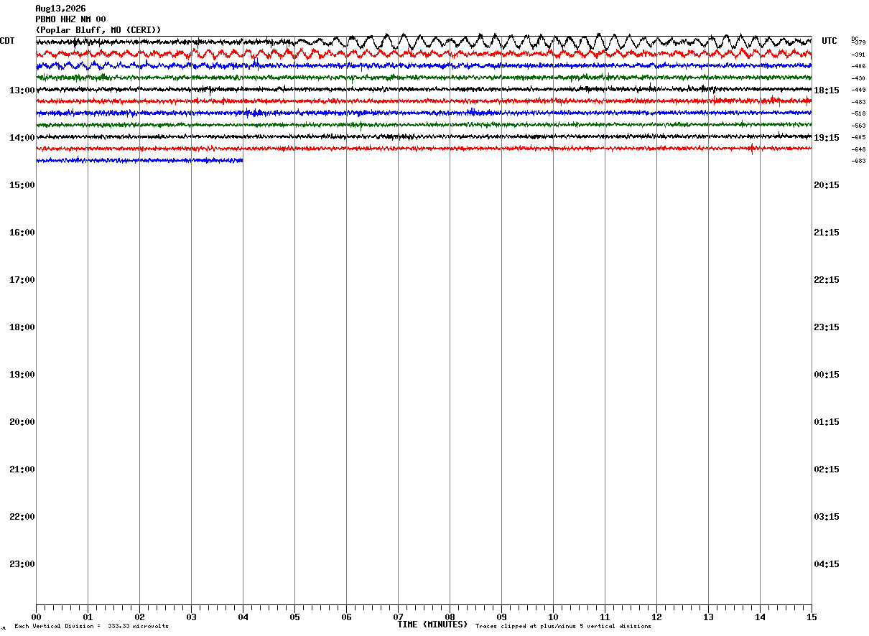This screenshot has height=636, width=869.
Task: Click the '20:00' CDT hour label
Action: pos(22,422)
